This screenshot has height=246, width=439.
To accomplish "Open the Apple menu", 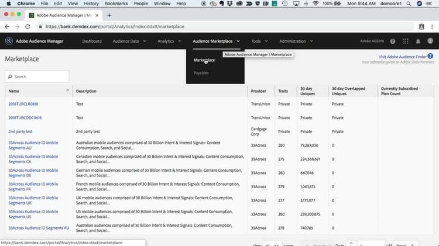I will point(9,4).
